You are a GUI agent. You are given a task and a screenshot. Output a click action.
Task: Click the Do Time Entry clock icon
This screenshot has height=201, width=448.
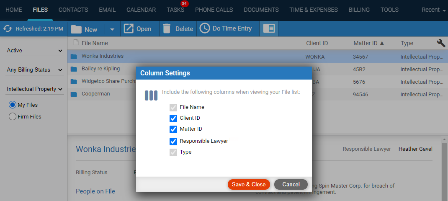click(x=204, y=28)
